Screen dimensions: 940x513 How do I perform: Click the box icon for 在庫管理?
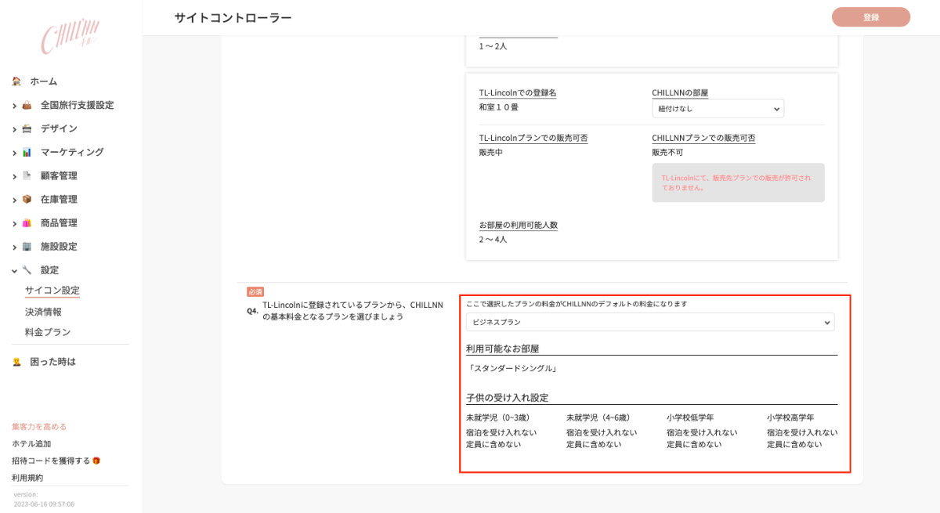27,199
